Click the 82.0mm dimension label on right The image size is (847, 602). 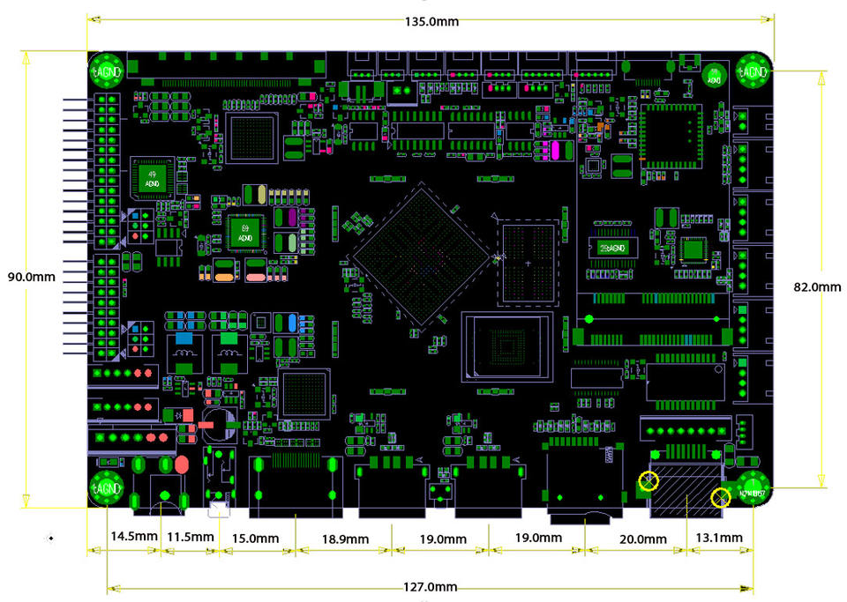click(x=817, y=287)
